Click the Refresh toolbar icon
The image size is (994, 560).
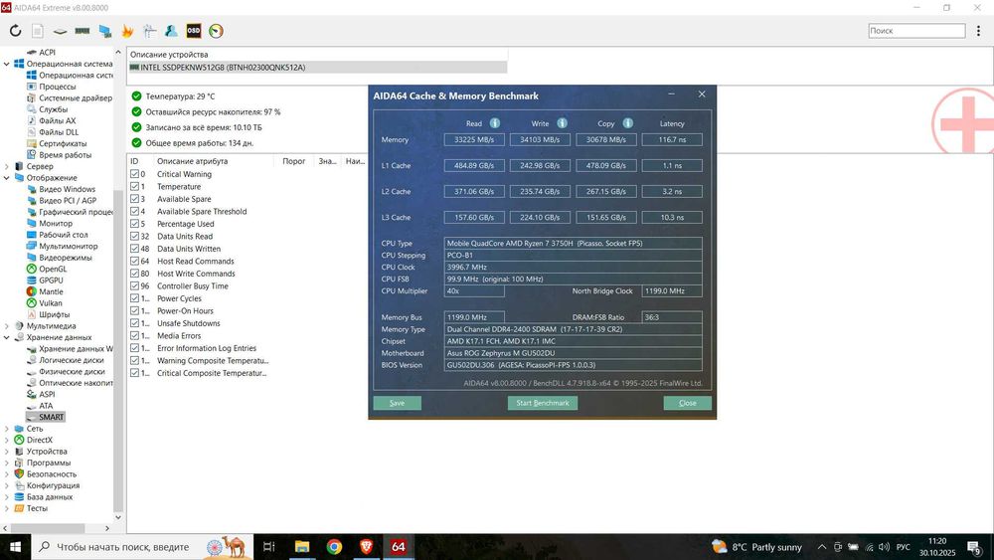(x=15, y=31)
